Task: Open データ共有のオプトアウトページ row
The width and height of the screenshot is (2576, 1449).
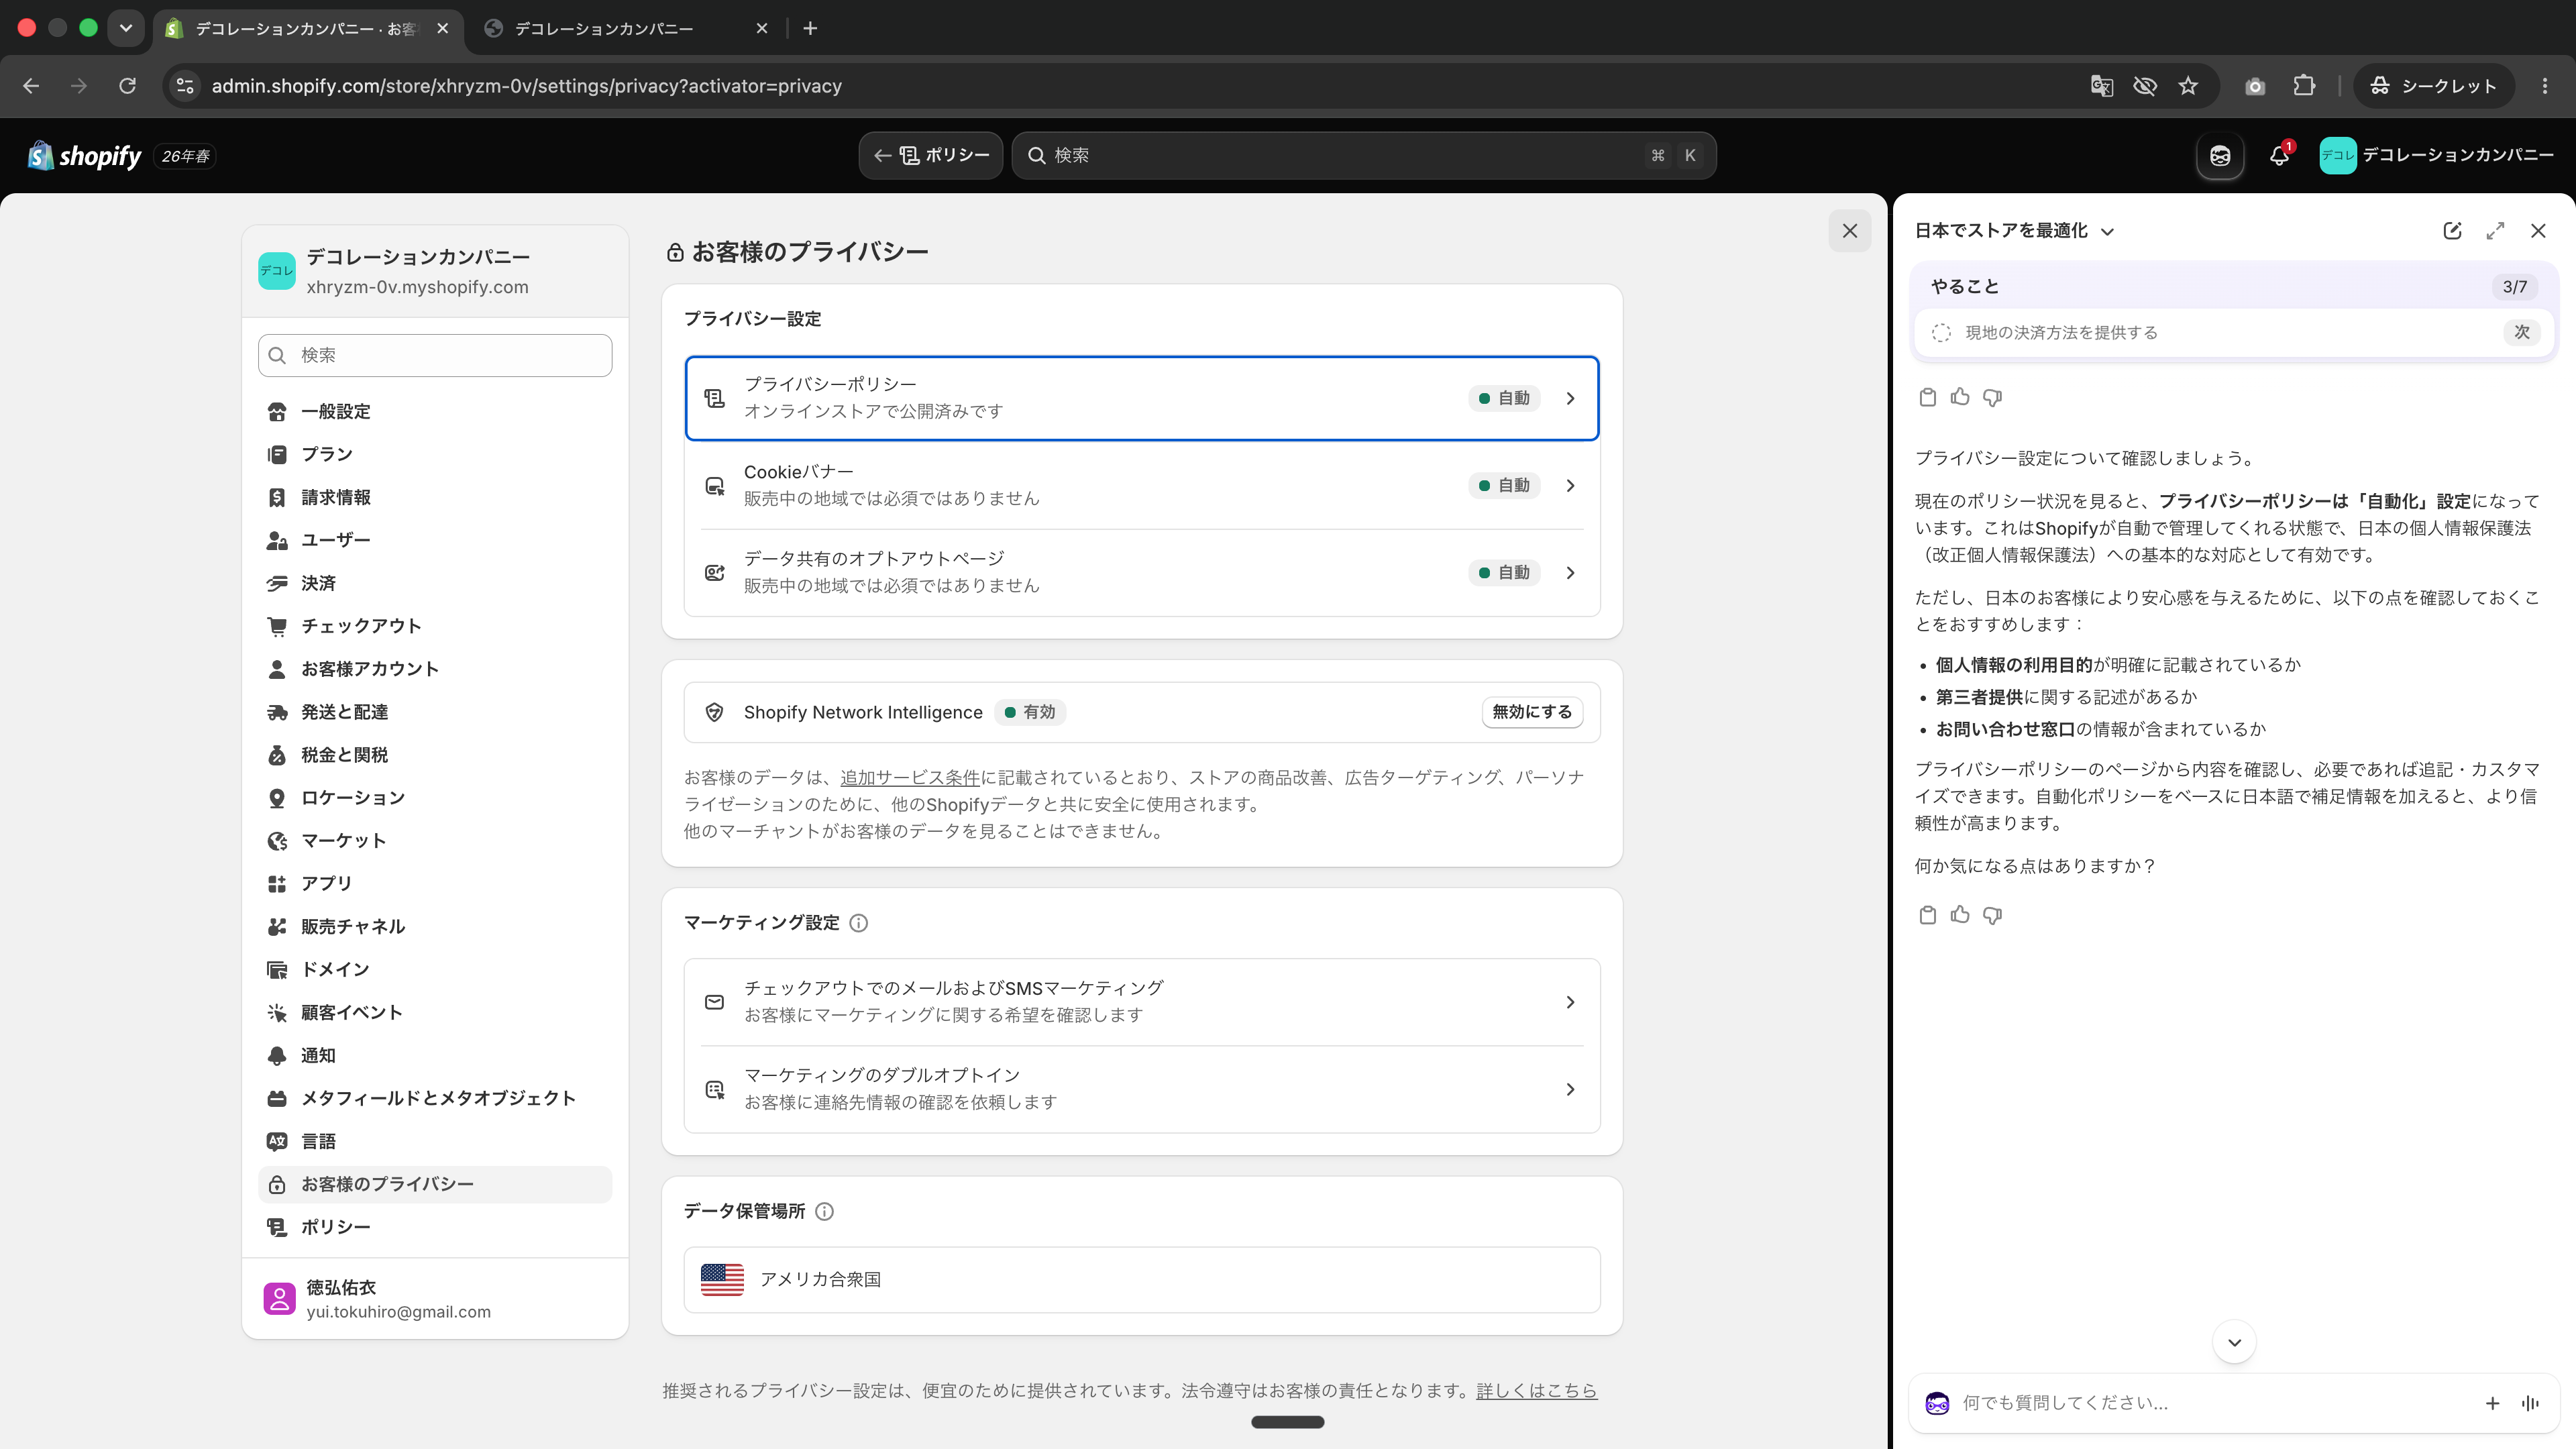Action: 1141,572
